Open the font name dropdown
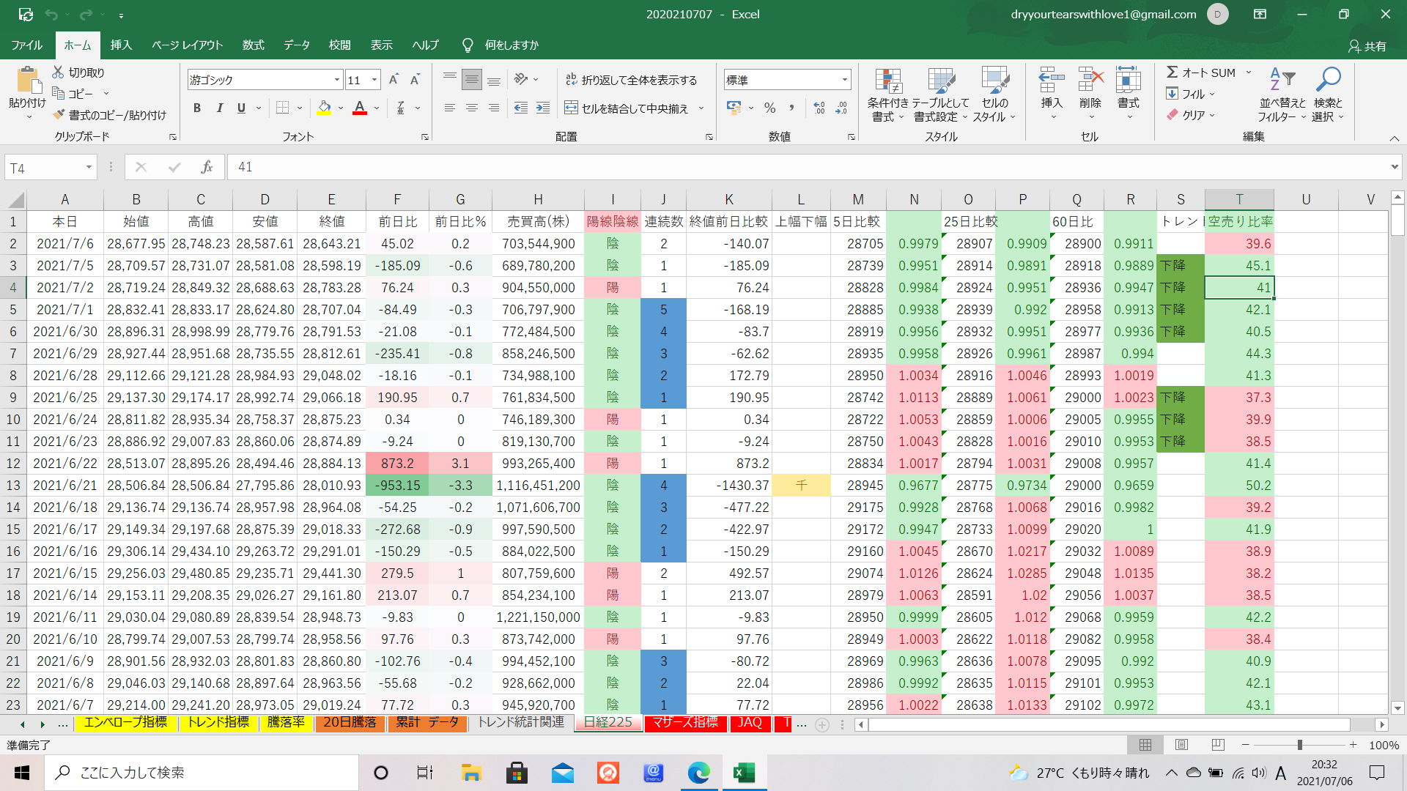Viewport: 1407px width, 791px height. pyautogui.click(x=336, y=80)
